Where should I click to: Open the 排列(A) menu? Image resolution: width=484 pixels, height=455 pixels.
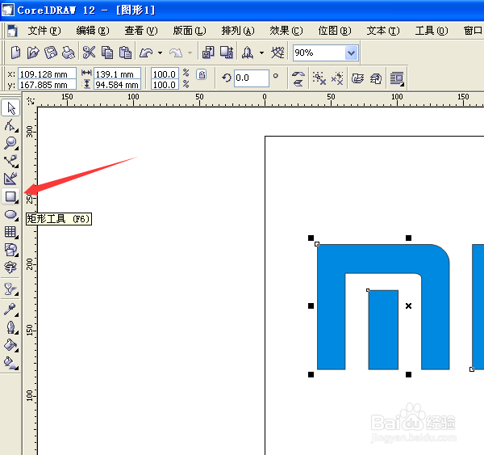click(238, 31)
